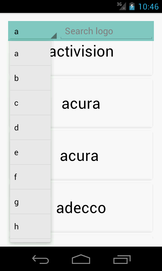Select letter 'g' from dropdown
The width and height of the screenshot is (162, 271).
(x=30, y=202)
